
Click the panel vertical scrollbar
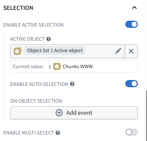point(146,115)
